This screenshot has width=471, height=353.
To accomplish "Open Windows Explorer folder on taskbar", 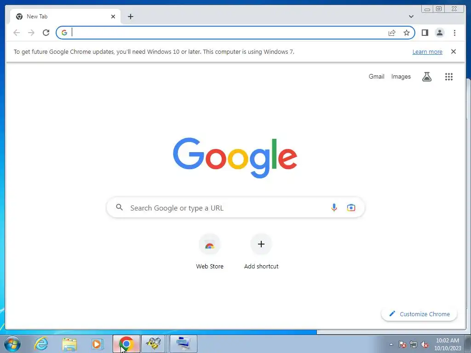I will click(x=69, y=344).
